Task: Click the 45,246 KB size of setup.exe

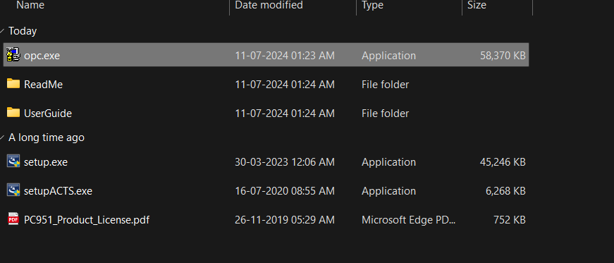Action: pos(503,162)
